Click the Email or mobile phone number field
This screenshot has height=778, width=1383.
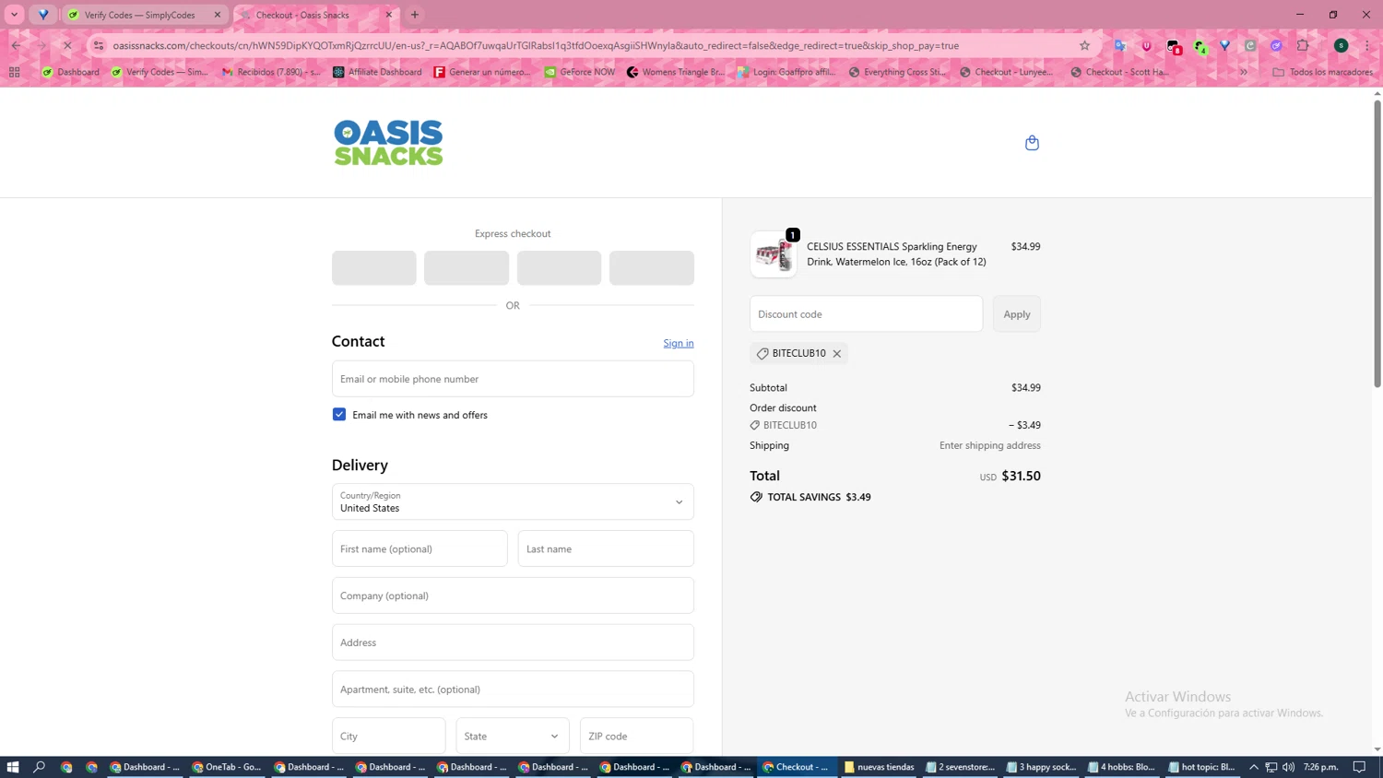513,379
